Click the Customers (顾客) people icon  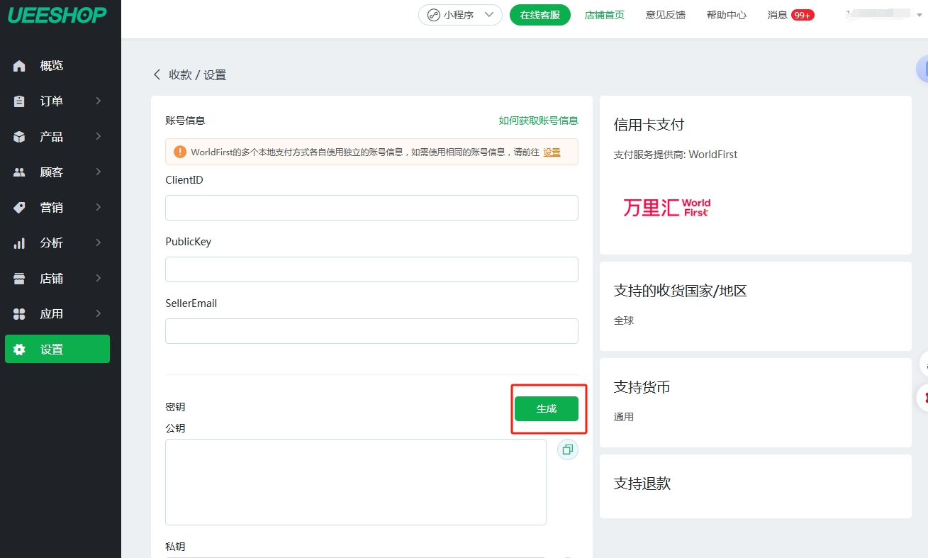point(19,172)
